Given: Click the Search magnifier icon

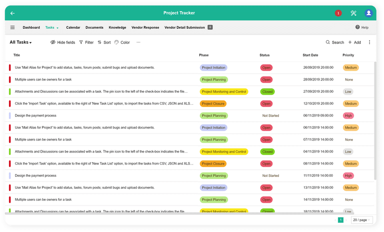Looking at the screenshot, I should tap(328, 42).
